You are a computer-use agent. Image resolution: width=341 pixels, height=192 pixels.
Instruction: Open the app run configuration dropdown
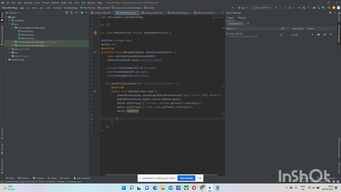click(x=243, y=7)
